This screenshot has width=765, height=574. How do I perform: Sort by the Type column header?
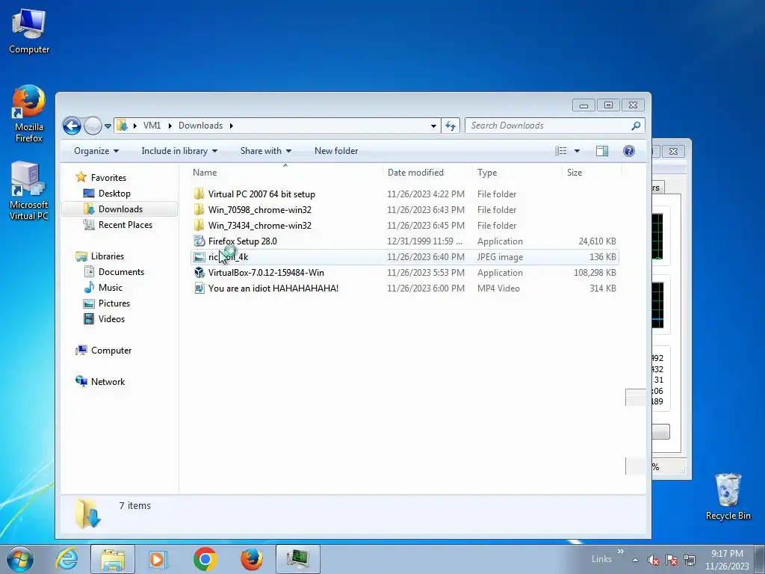point(517,173)
